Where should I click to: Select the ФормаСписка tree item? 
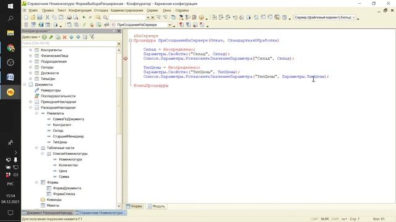(x=64, y=194)
